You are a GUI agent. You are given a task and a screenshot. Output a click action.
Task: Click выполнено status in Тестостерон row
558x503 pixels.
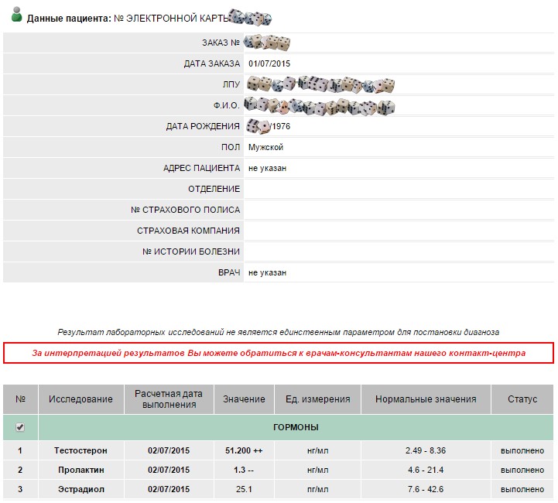[x=522, y=450]
